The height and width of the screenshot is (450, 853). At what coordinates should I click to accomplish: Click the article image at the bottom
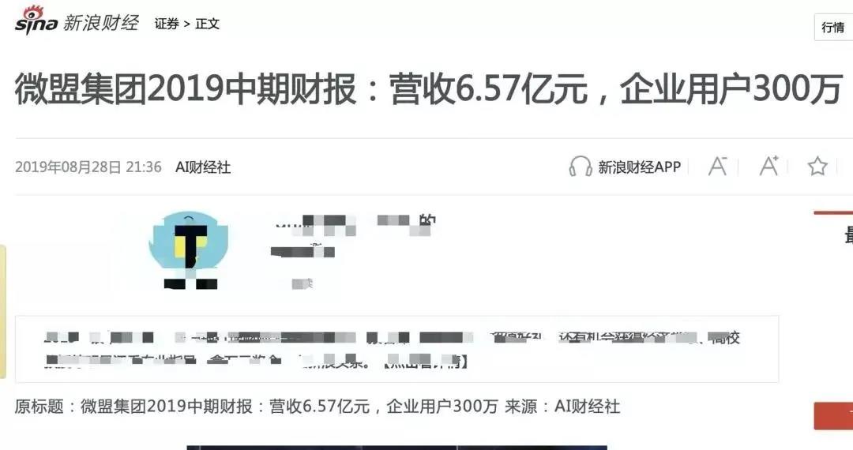[396, 448]
